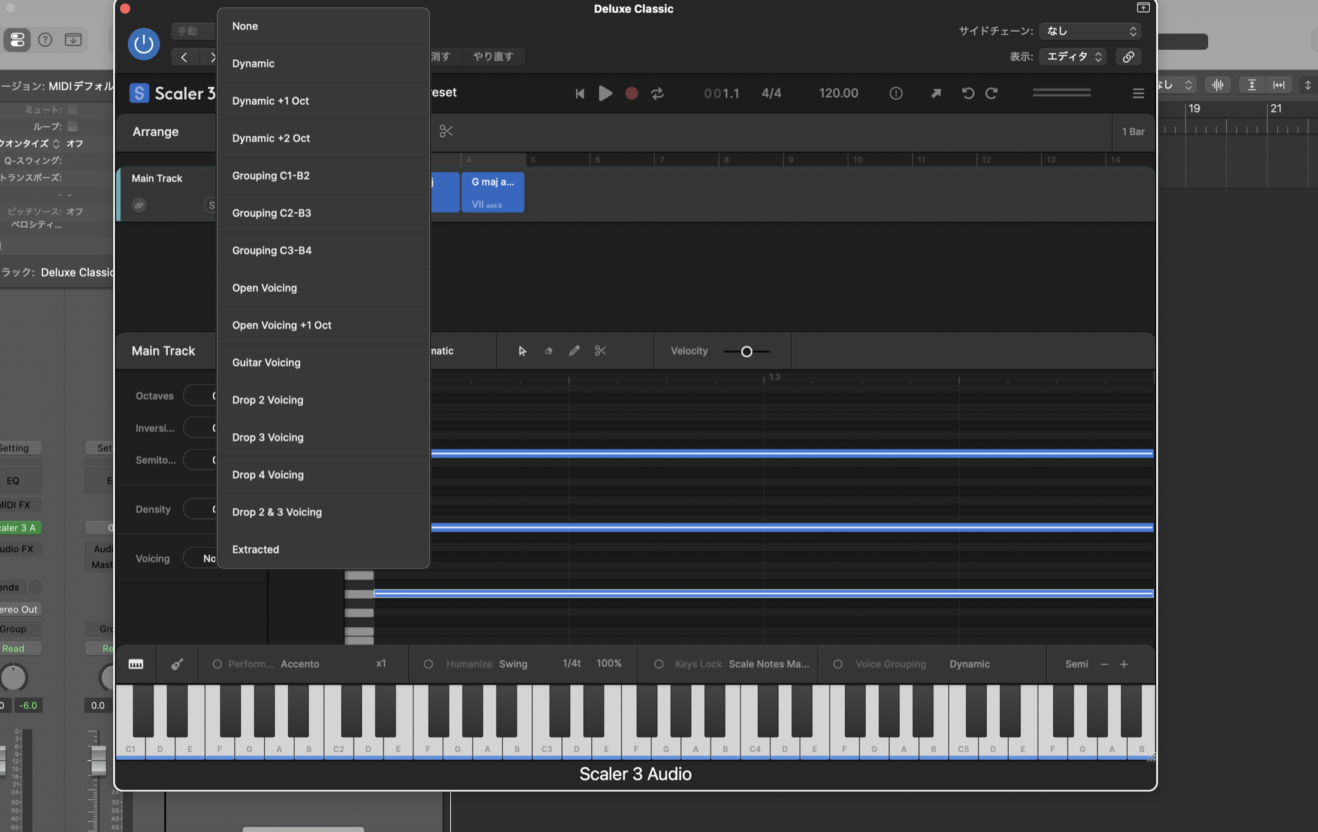Enable the Keys Lock toggle
1318x832 pixels.
tap(659, 664)
